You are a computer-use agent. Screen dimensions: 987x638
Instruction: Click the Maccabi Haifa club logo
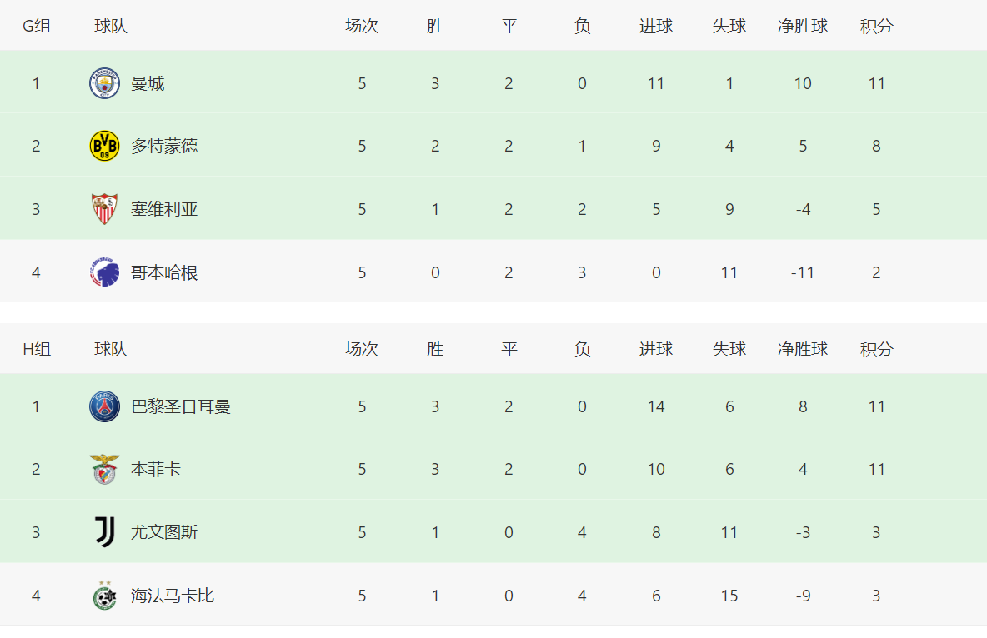coord(104,596)
